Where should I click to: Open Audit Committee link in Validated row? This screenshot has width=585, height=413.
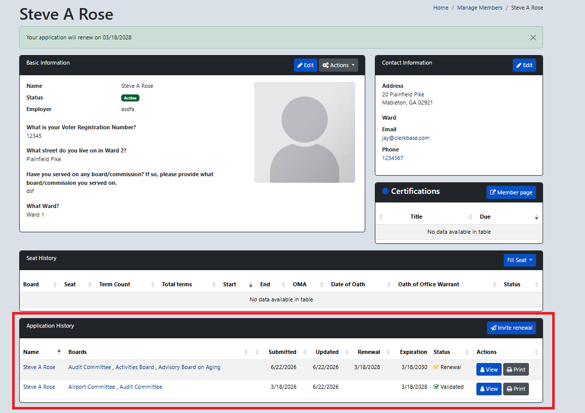tap(140, 387)
